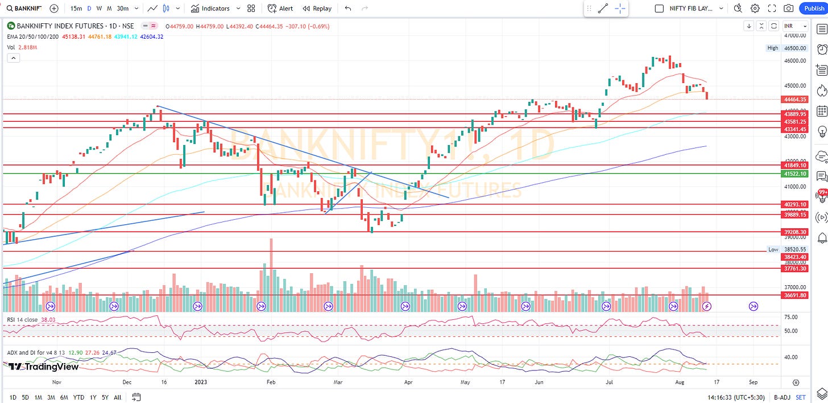
Task: Open the ideas lightbulb icon
Action: (821, 131)
